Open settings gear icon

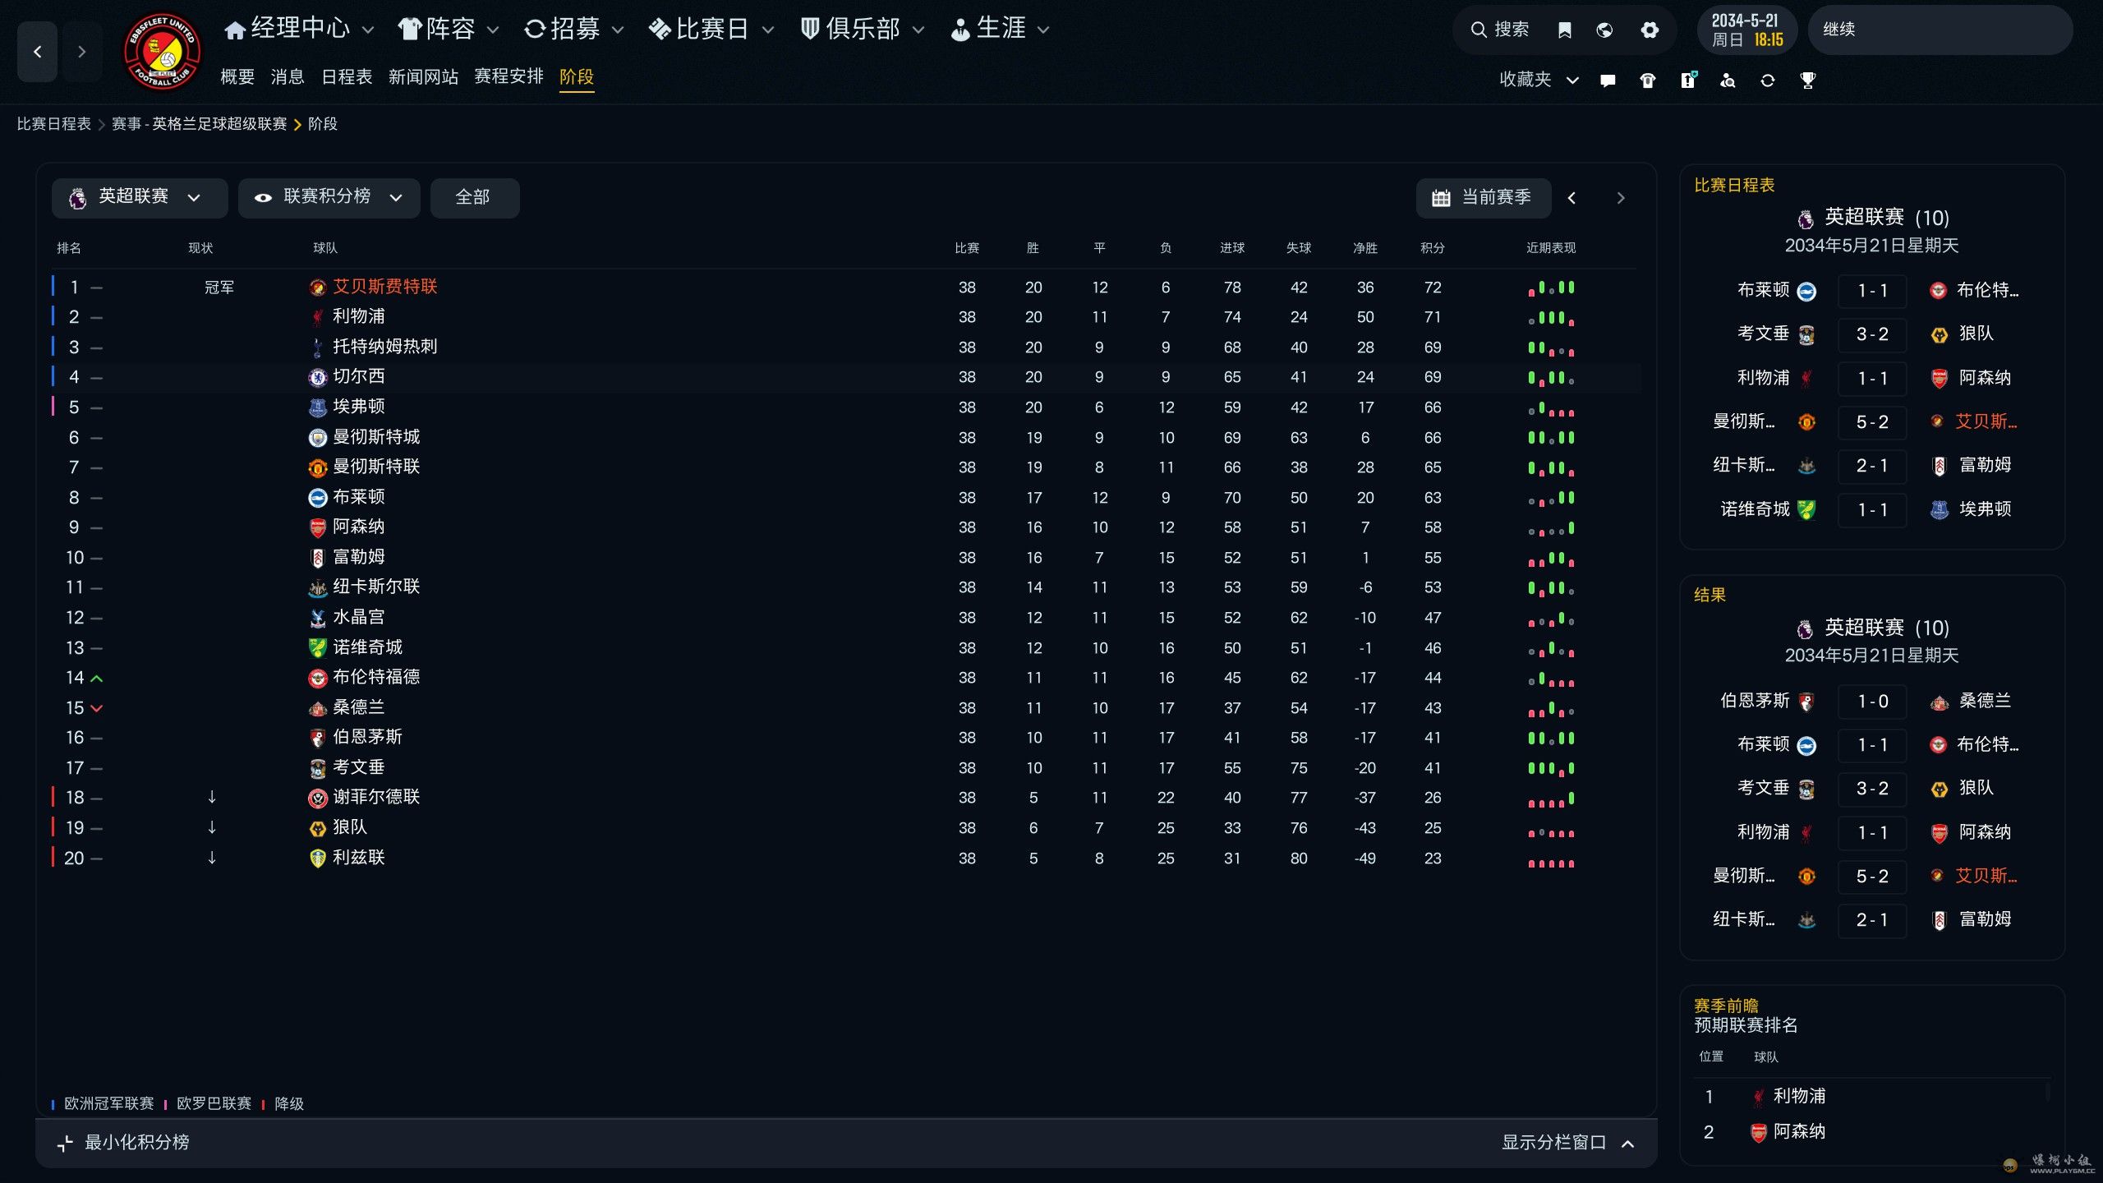click(1650, 30)
